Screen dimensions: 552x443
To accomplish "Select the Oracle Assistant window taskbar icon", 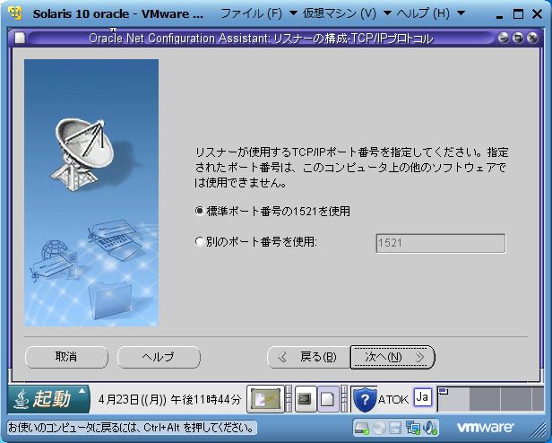I will point(328,399).
